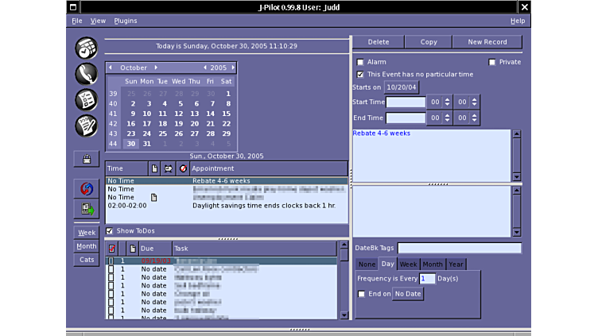
Task: Click the red-blue Sync icon button
Action: tap(86, 188)
